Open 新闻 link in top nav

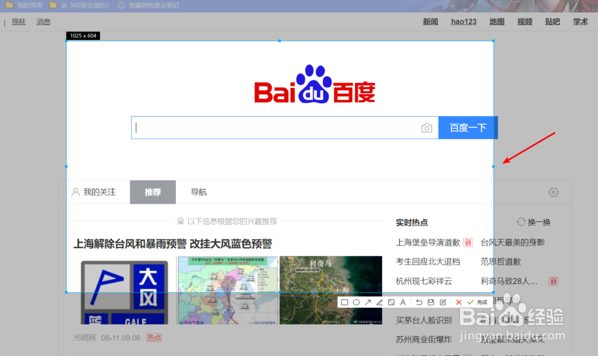coord(430,22)
